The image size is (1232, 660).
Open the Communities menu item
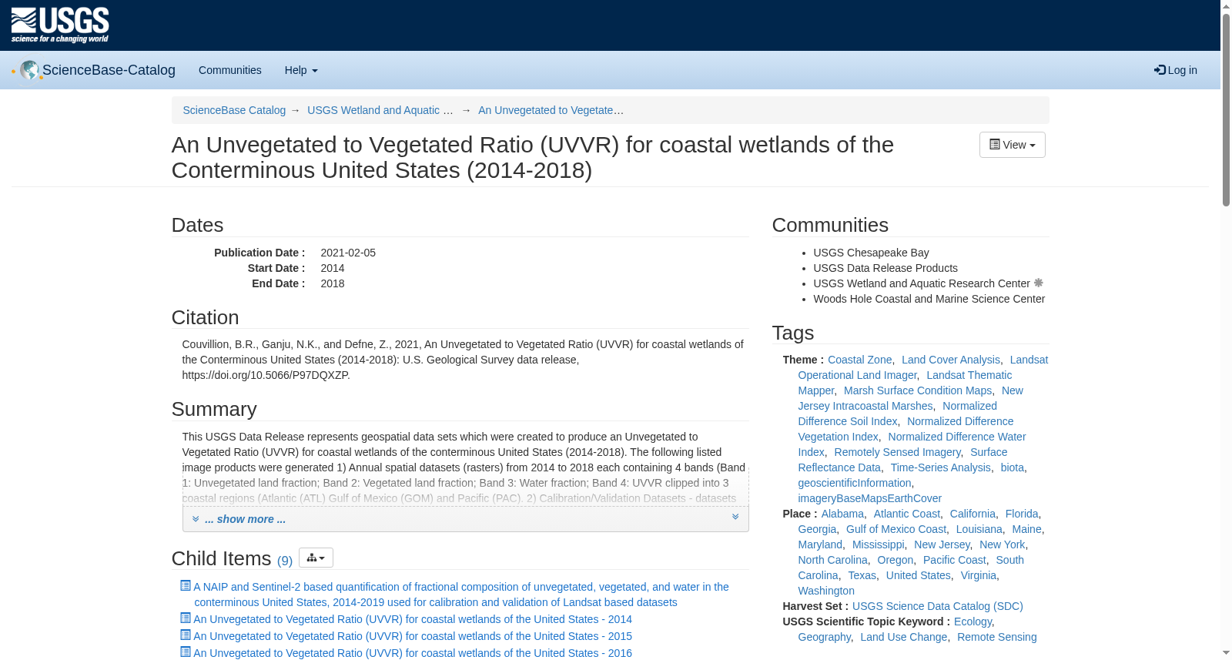230,70
